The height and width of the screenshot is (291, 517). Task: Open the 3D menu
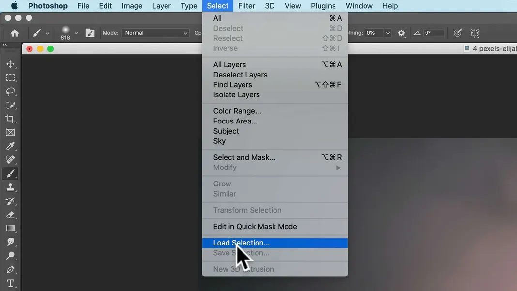tap(270, 6)
